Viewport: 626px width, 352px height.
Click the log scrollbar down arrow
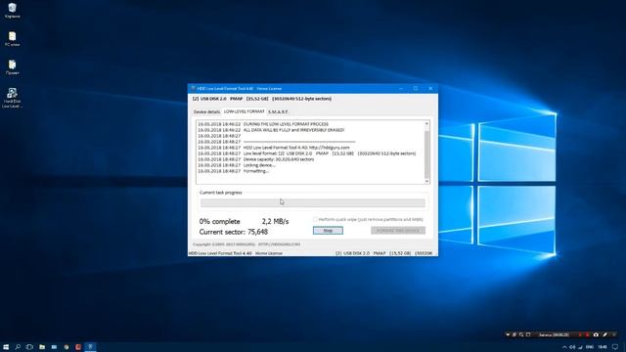coord(426,181)
